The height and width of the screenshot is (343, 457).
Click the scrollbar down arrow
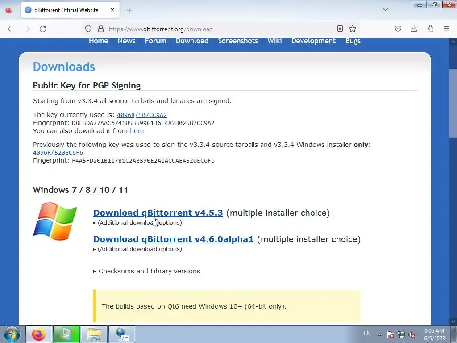453,321
